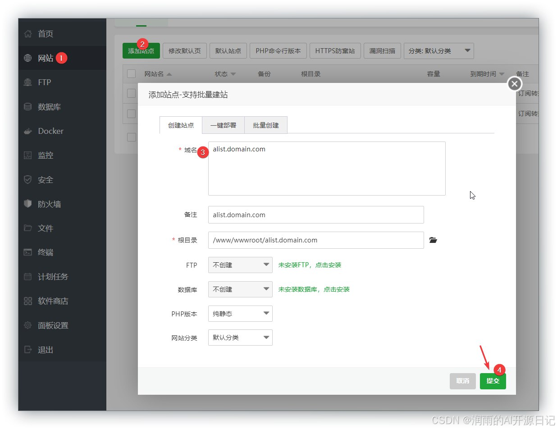
Task: Open 网站 in the sidebar
Action: (x=46, y=58)
